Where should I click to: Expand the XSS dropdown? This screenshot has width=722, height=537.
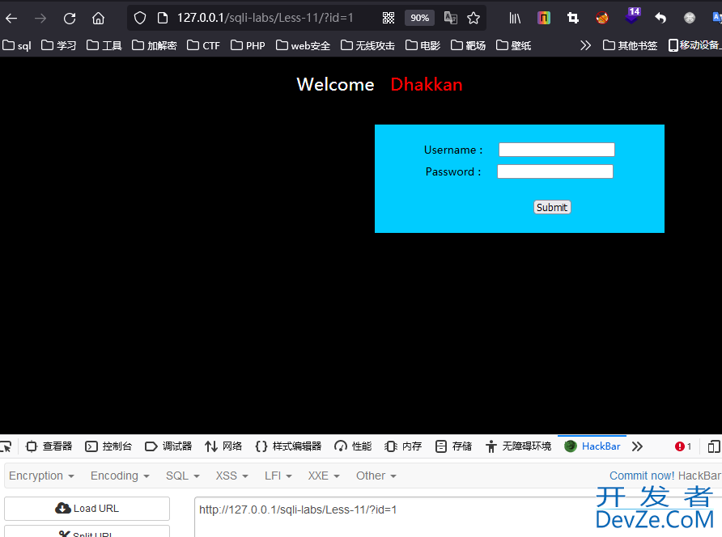coord(232,476)
